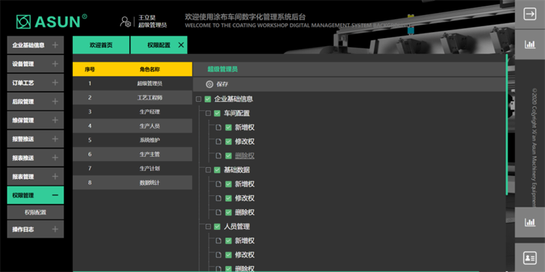This screenshot has height=272, width=545.
Task: Click the ID card icon on right
Action: coord(529,258)
